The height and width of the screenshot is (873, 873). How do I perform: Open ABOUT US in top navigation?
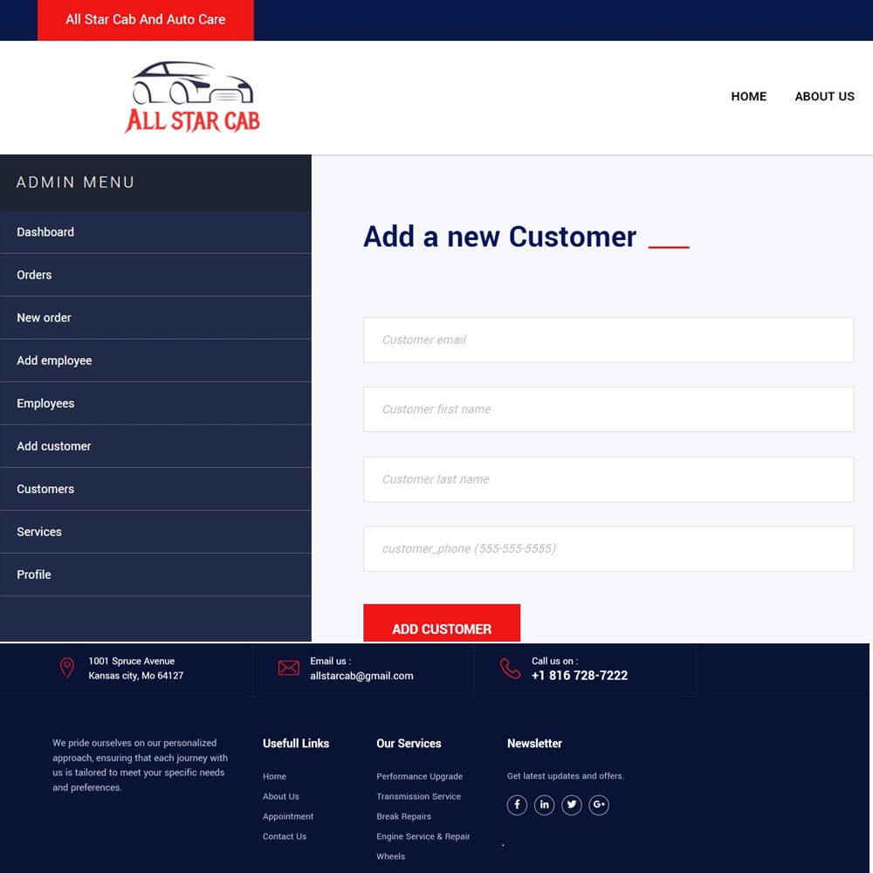[824, 97]
